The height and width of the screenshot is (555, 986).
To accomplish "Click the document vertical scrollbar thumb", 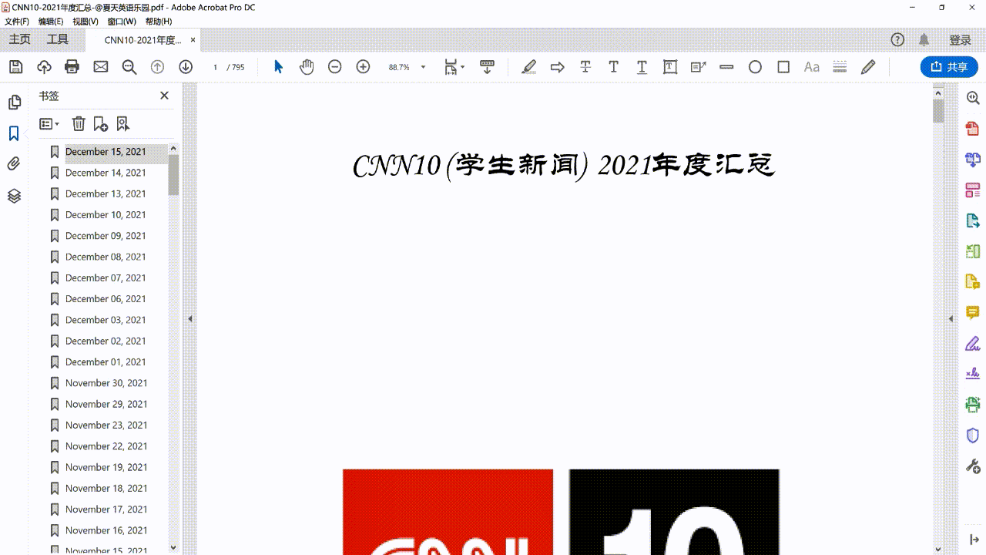I will (x=938, y=110).
